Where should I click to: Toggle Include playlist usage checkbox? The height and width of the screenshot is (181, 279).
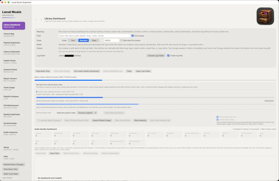(217, 119)
